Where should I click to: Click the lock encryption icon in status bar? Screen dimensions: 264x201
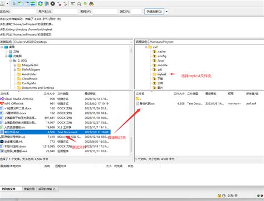tap(219, 195)
